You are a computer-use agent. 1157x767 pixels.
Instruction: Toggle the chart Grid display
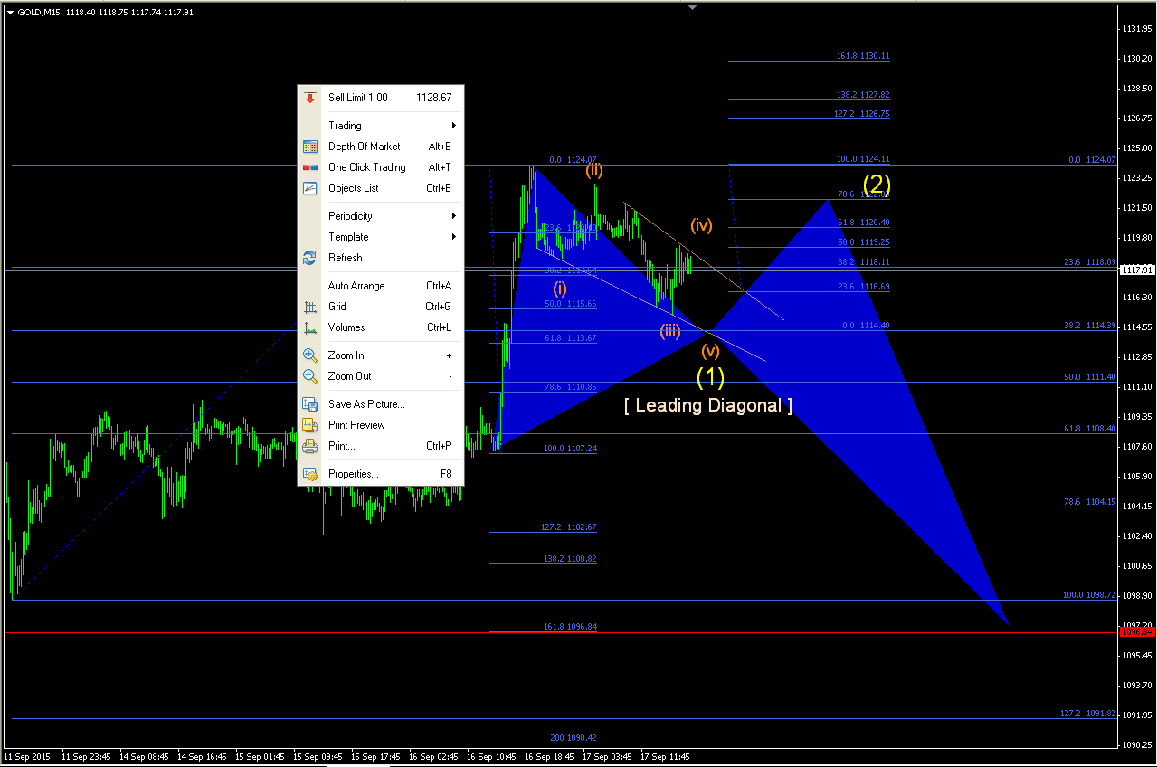(380, 307)
